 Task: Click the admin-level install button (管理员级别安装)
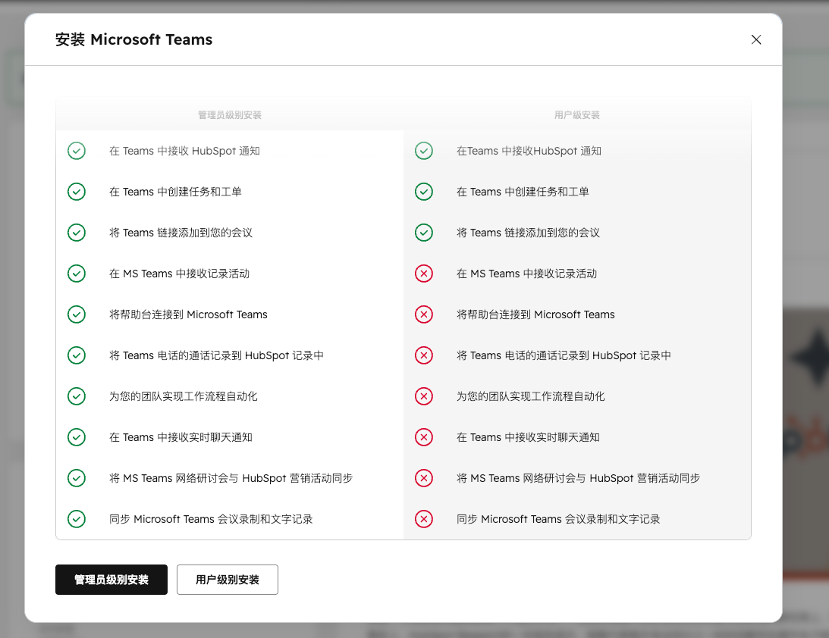(111, 580)
